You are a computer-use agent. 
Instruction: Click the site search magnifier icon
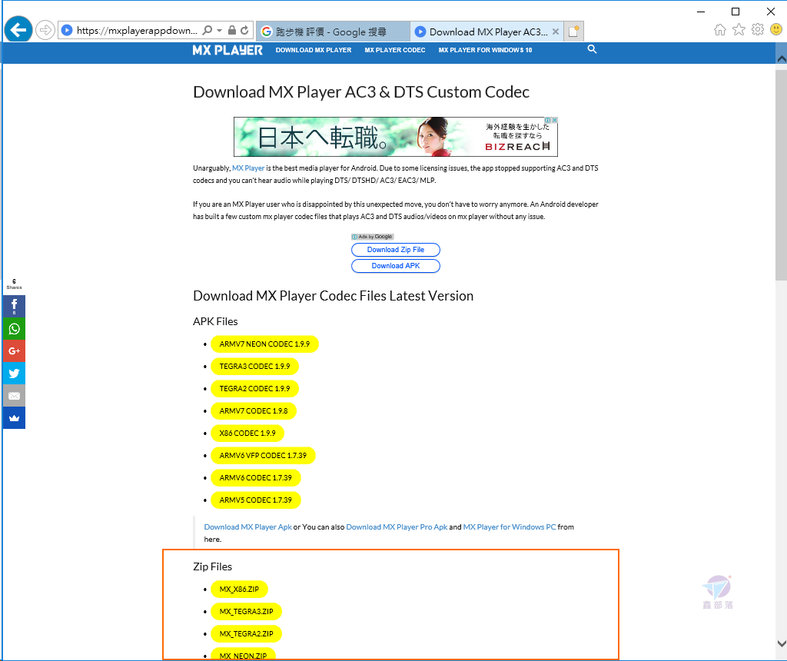click(593, 49)
